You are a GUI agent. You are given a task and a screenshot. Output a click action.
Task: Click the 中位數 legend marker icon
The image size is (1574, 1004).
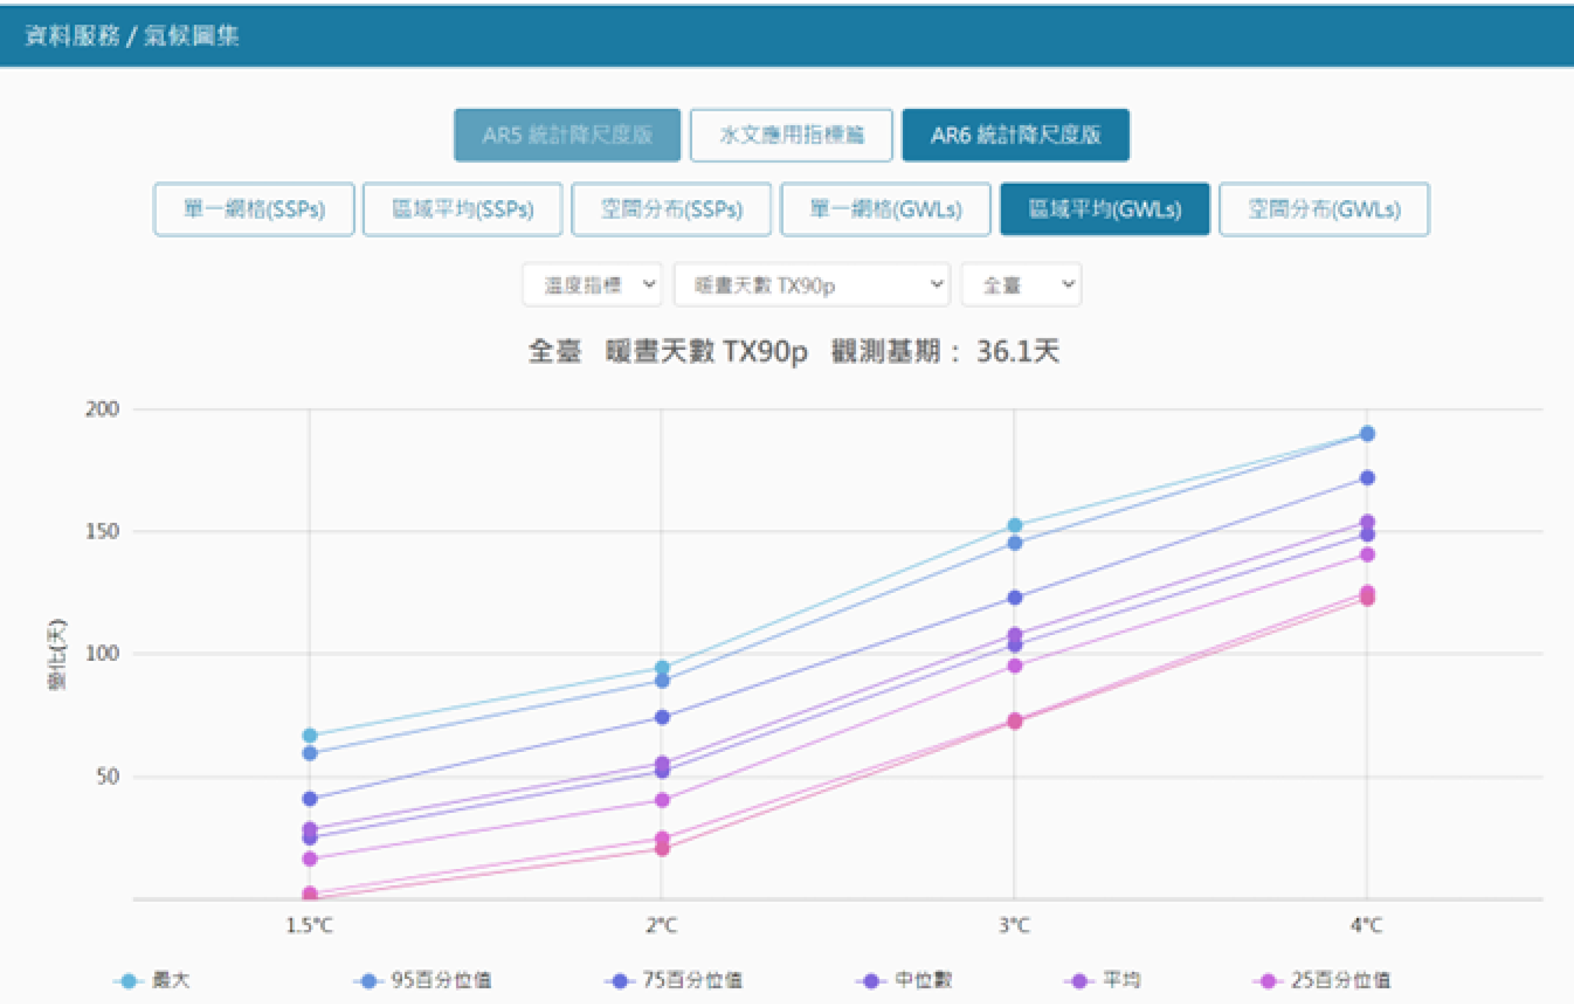871,980
